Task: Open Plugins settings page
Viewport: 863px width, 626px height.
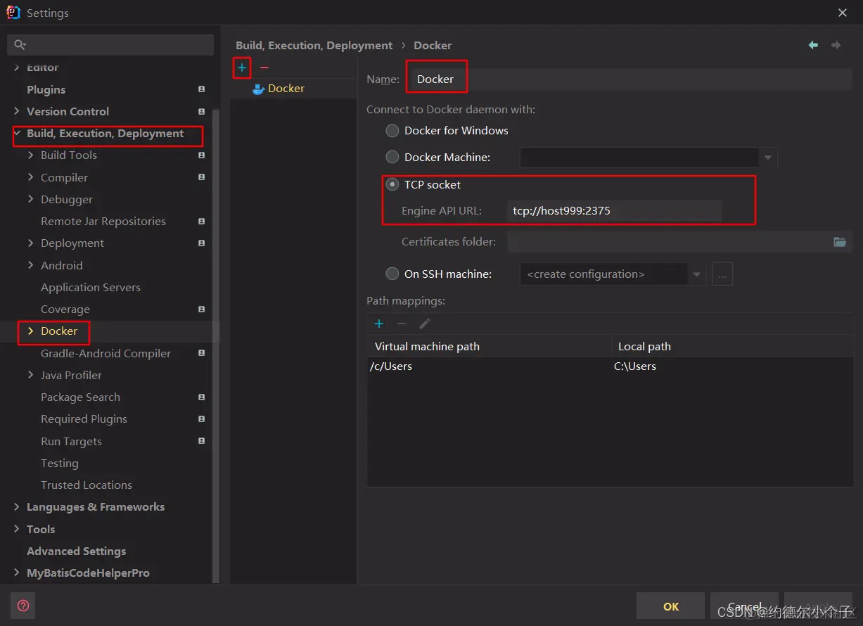Action: (x=46, y=89)
